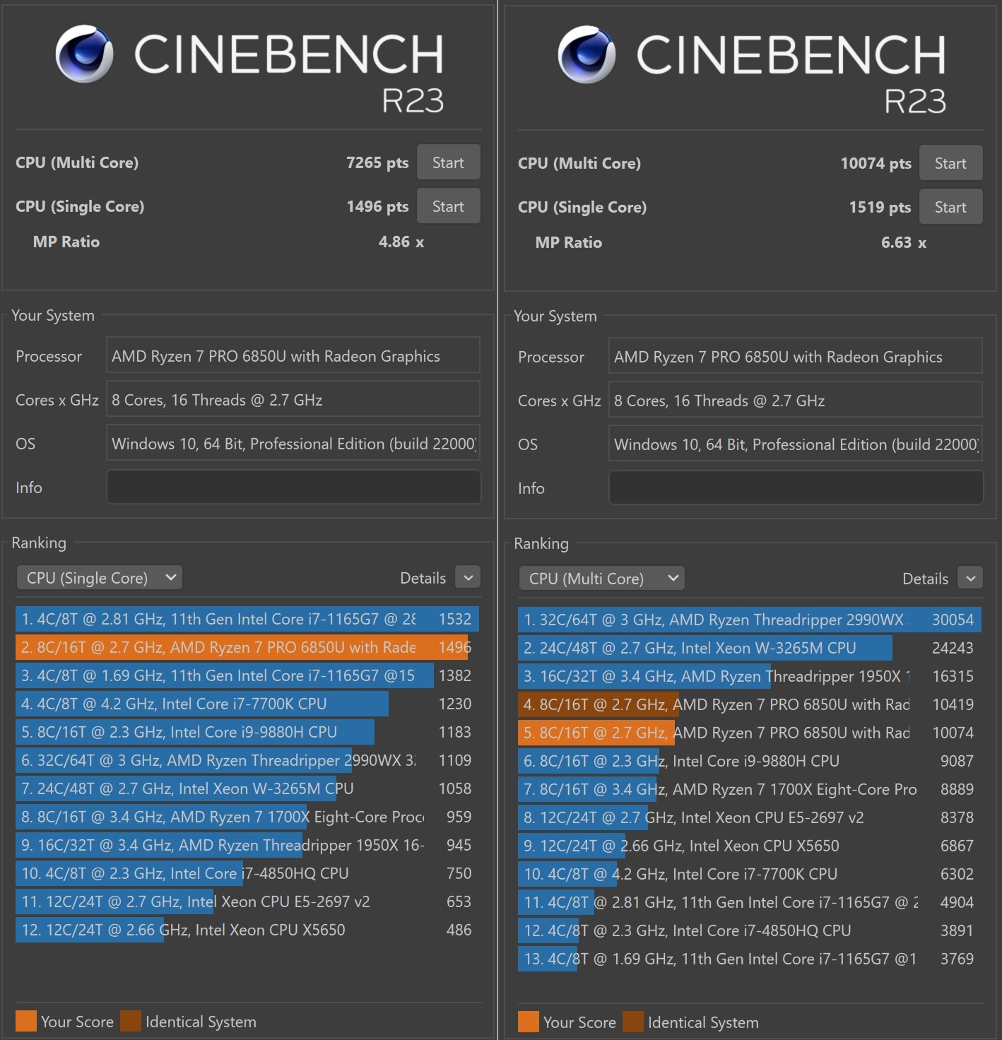Select the Core i9-9880H row scoring 9087
The height and width of the screenshot is (1040, 1002).
tap(750, 761)
